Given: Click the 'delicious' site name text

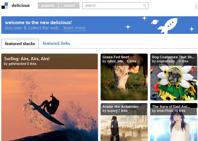Looking at the screenshot, I should coord(20,6).
